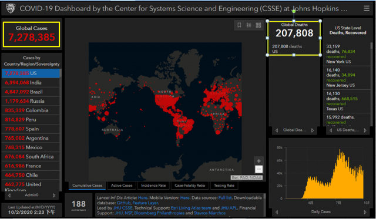Open the legend list icon on the map

pos(249,25)
